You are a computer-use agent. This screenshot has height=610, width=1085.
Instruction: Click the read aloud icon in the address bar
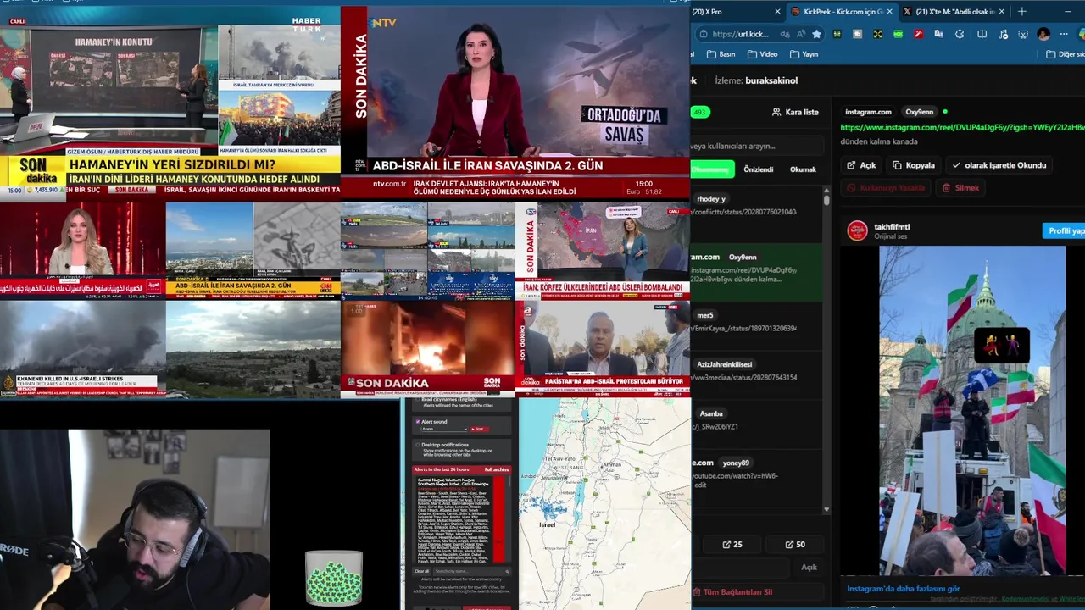coord(800,34)
